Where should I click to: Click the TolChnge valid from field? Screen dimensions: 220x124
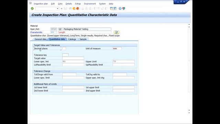69,74
